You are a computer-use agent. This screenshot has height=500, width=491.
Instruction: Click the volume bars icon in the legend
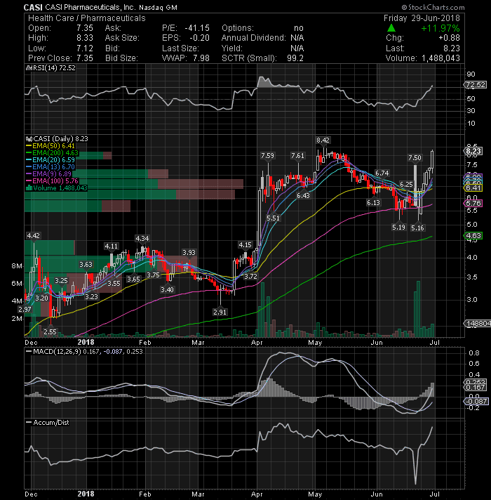click(29, 187)
